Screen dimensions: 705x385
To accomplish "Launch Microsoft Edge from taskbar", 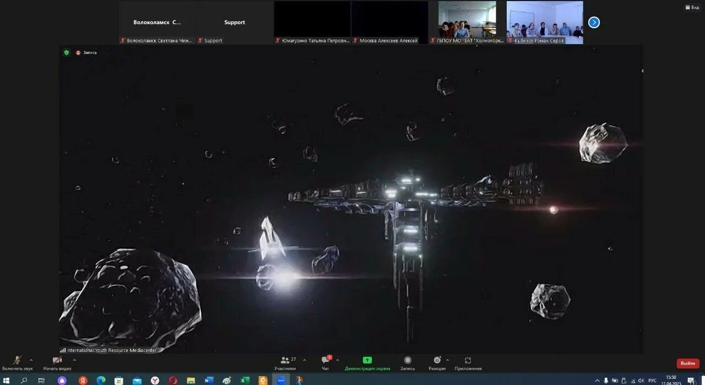I will (x=101, y=380).
